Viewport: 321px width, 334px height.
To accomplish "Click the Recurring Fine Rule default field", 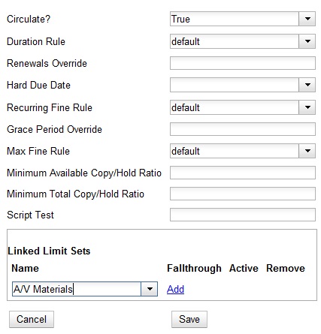I will click(x=235, y=107).
